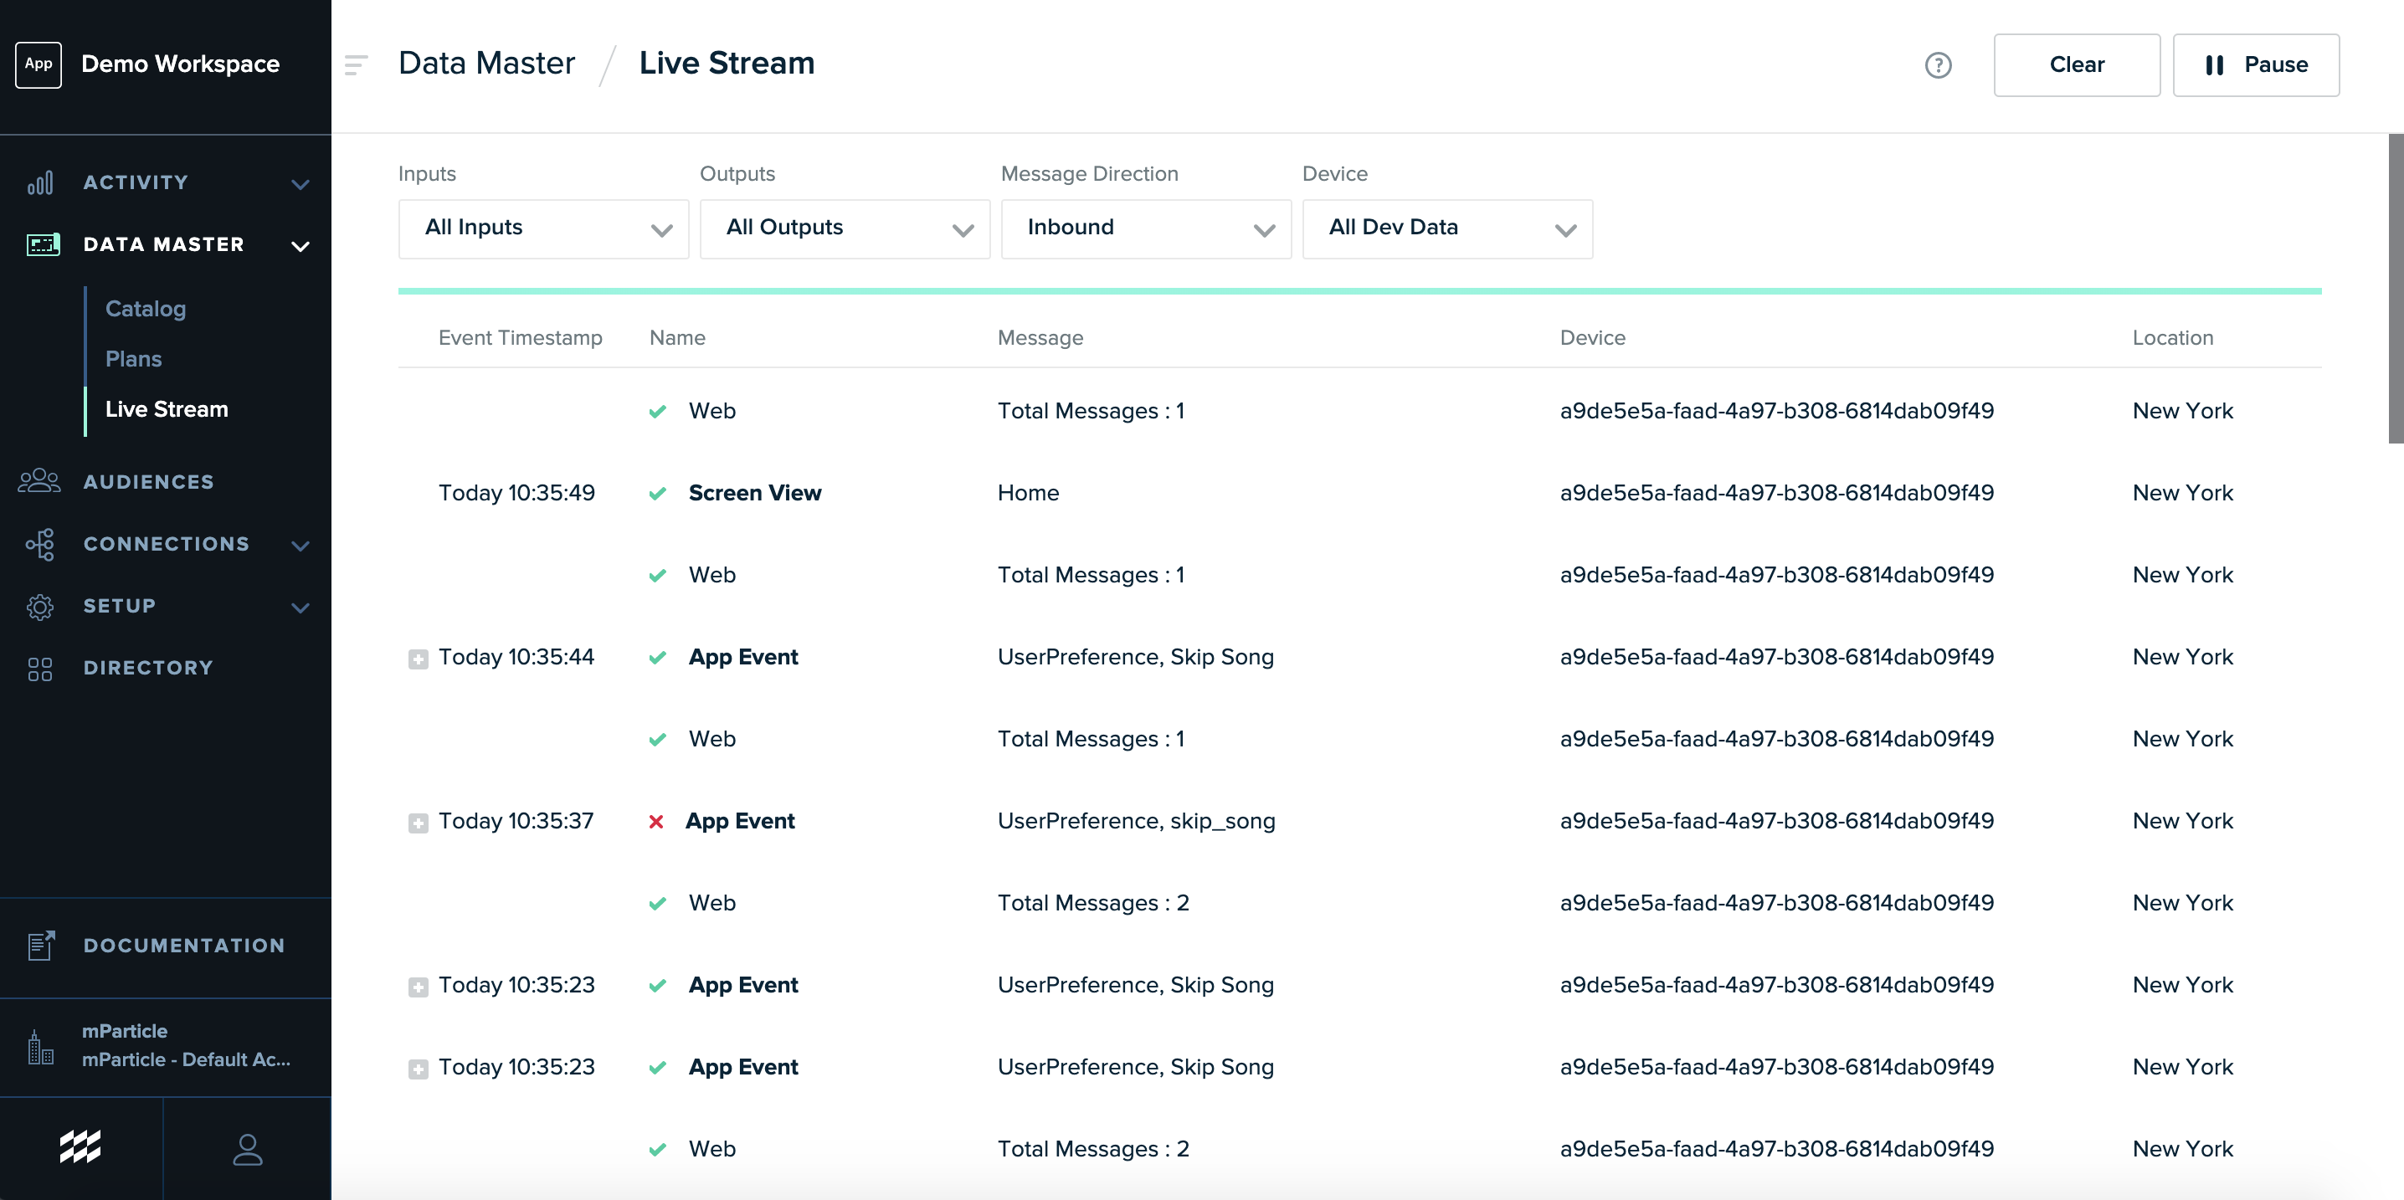2404x1200 pixels.
Task: Expand the Today 10:35:37 event row
Action: (418, 823)
